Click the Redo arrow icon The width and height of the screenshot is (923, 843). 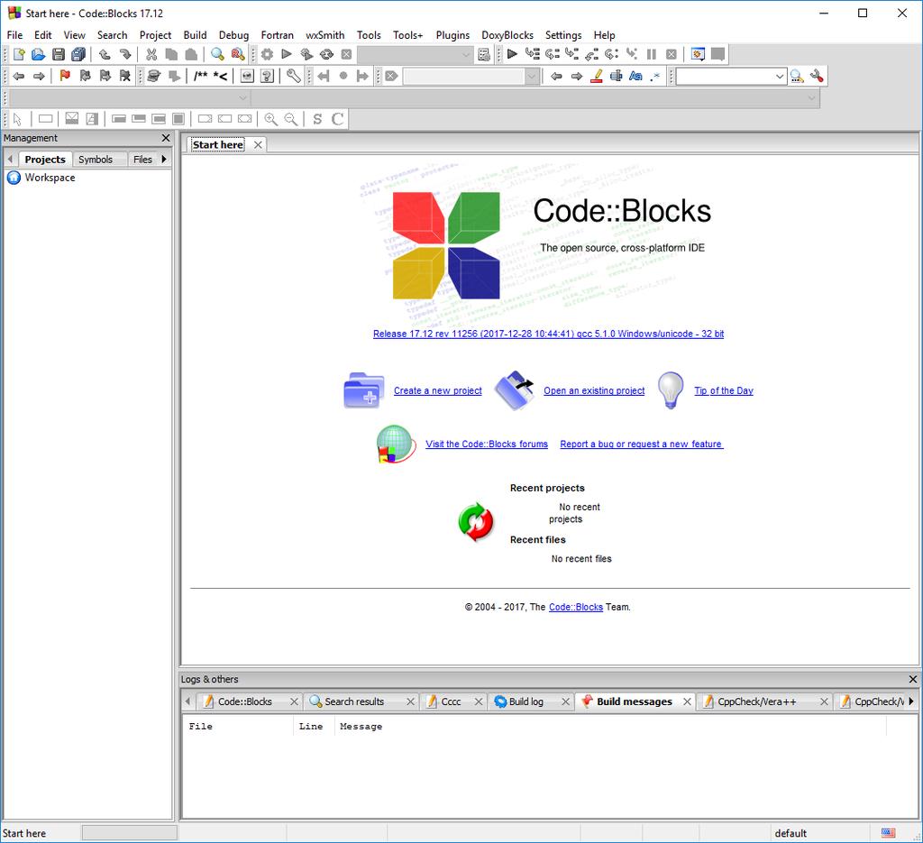point(124,54)
